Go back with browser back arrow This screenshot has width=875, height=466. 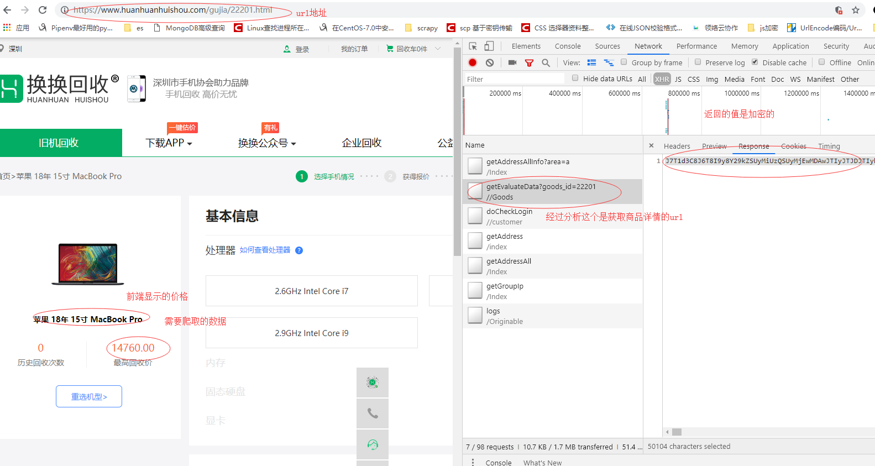(7, 10)
